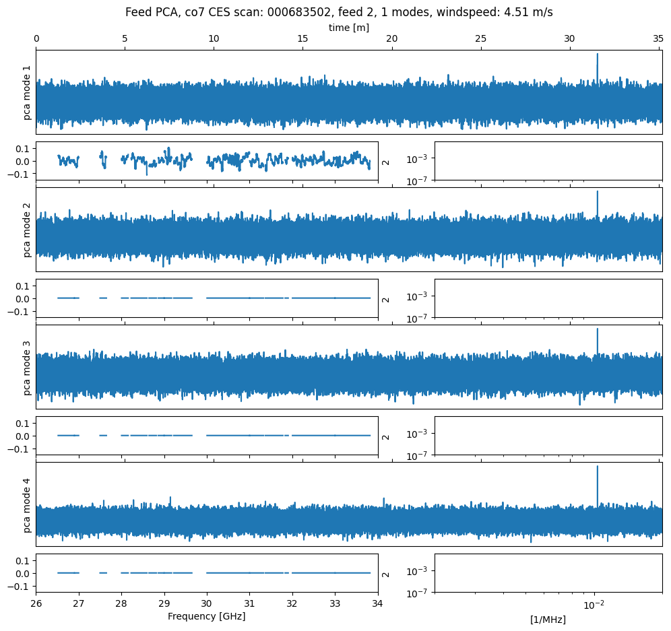Select the "pca mode 3" y-axis label
Image resolution: width=671 pixels, height=631 pixels.
pyautogui.click(x=28, y=367)
